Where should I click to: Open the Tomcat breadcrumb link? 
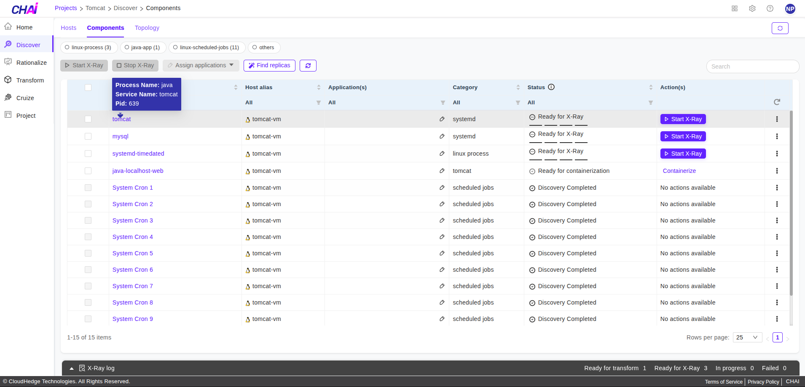[x=95, y=8]
